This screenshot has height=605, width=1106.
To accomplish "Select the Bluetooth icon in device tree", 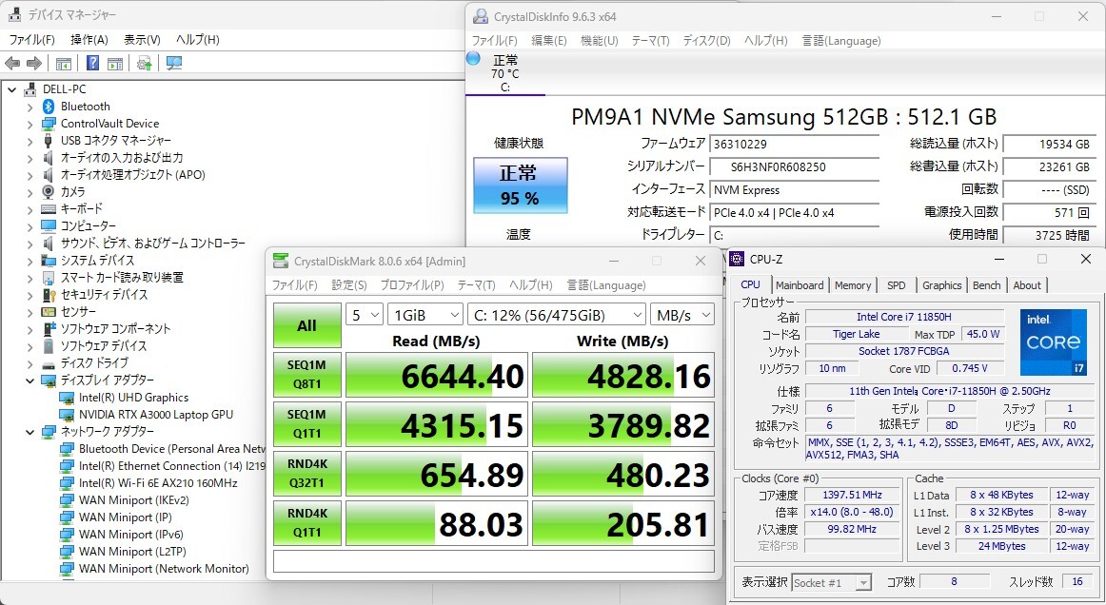I will tap(49, 107).
